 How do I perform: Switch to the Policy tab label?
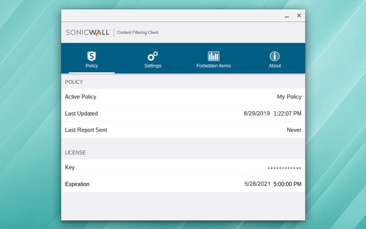[91, 66]
